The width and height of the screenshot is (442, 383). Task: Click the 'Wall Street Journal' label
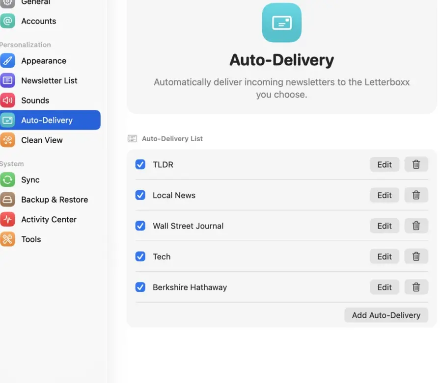click(188, 226)
